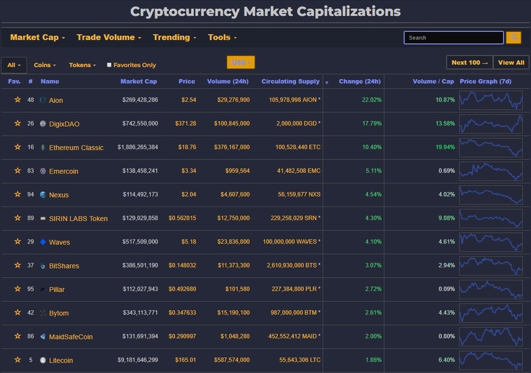531x373 pixels.
Task: Click the search magnifier button
Action: pyautogui.click(x=513, y=38)
